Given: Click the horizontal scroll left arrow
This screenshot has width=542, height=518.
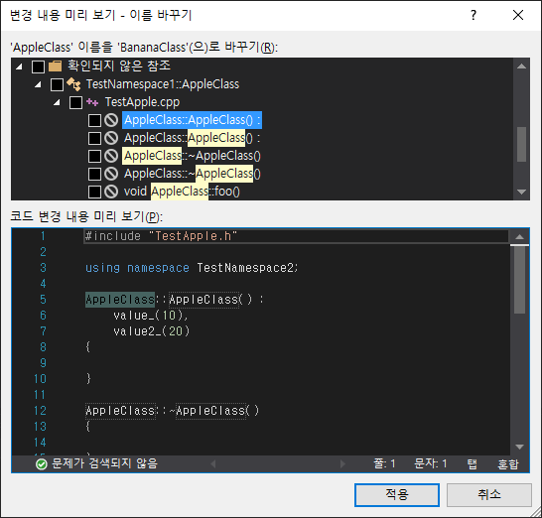Looking at the screenshot, I should click(x=213, y=464).
